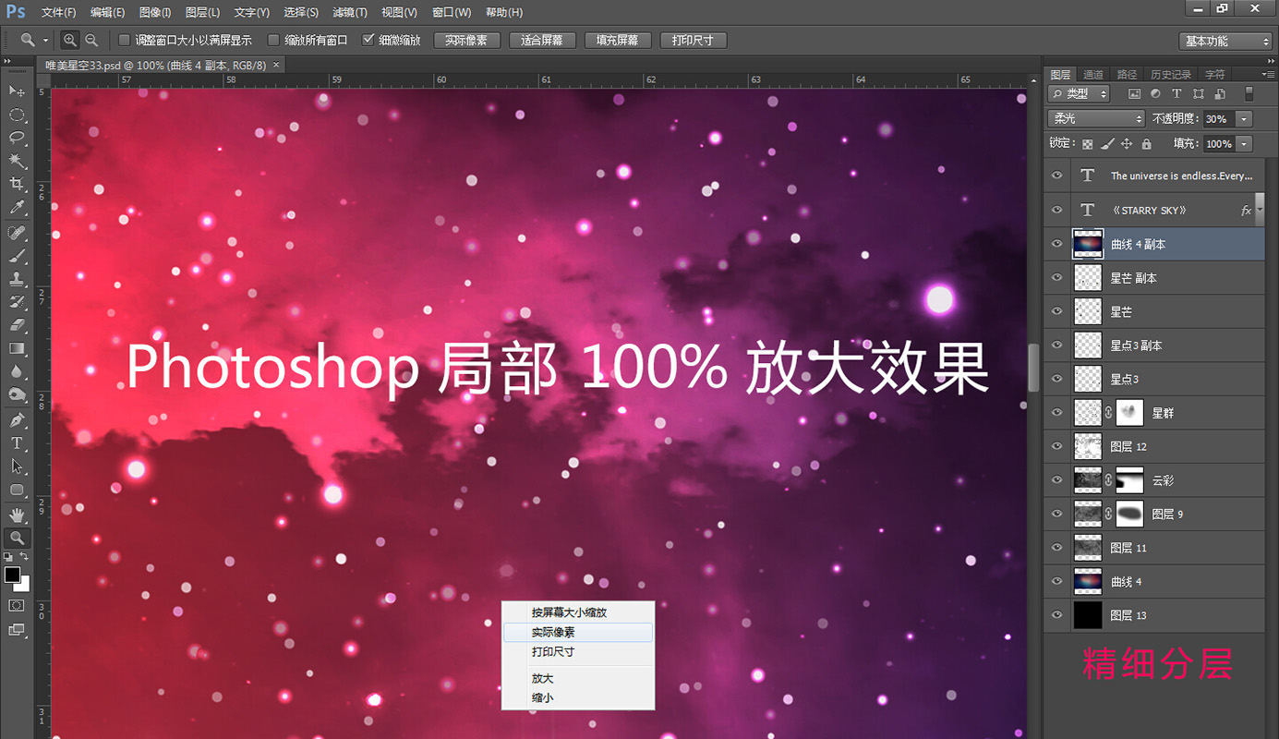Select the Elliptical Marquee tool
Screen dimensions: 1279x739
pyautogui.click(x=17, y=115)
